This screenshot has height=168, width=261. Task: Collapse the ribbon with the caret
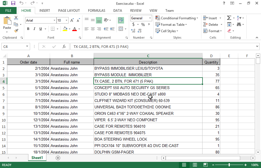pyautogui.click(x=257, y=38)
